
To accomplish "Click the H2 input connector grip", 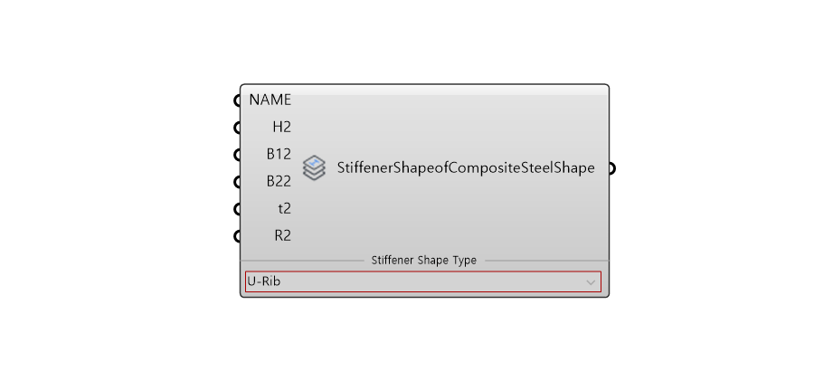I will click(x=237, y=127).
